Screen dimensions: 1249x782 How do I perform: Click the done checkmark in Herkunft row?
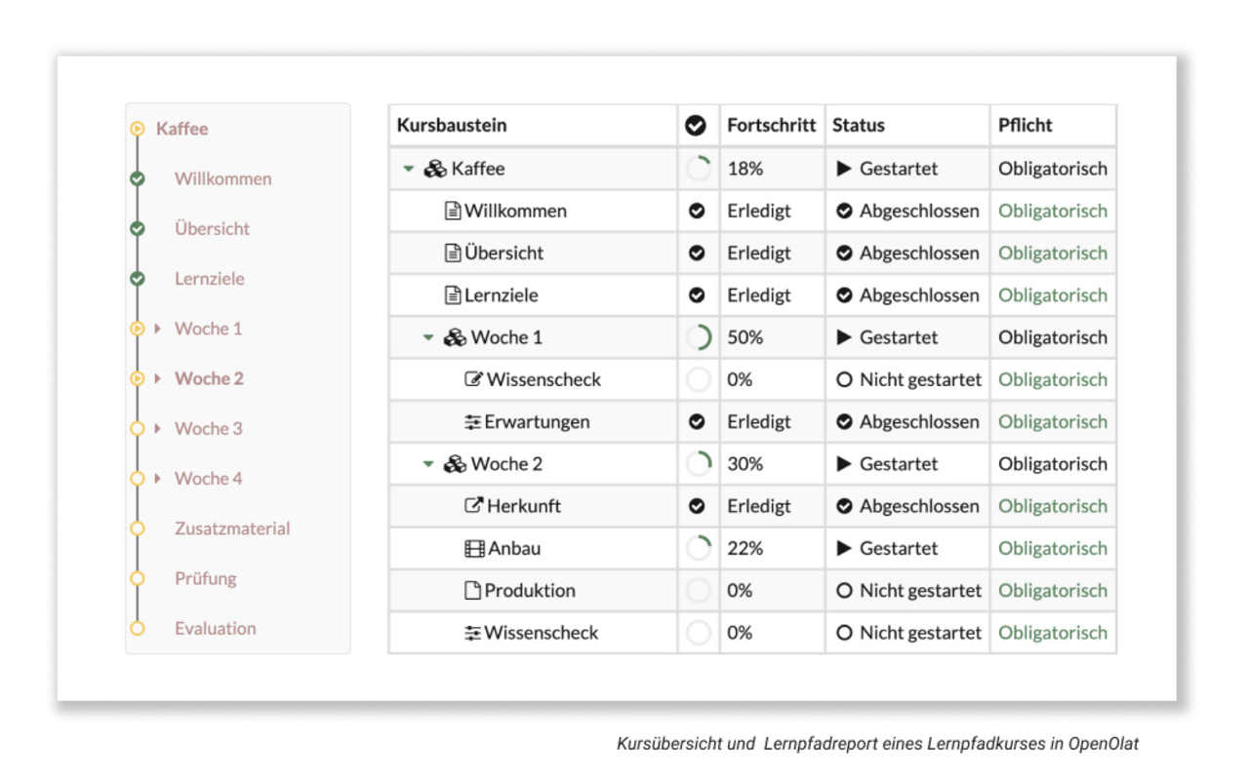(x=697, y=506)
